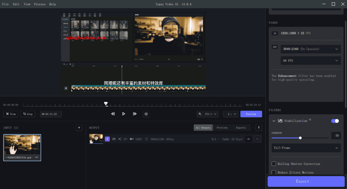Play the video preview
Viewport: 347px width, 189px height.
point(124,114)
